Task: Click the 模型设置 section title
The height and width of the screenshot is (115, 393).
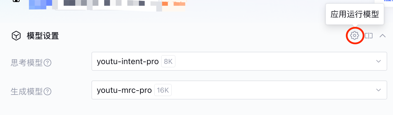Action: pyautogui.click(x=43, y=36)
